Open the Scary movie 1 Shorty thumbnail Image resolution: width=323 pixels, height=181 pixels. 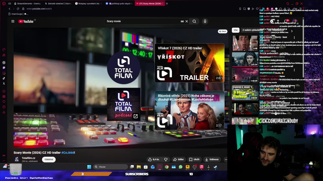click(245, 43)
